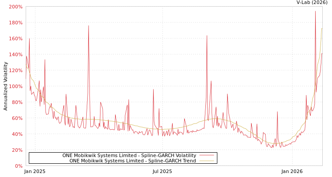
Task: Click the 120% y-axis label
Action: coord(15,70)
